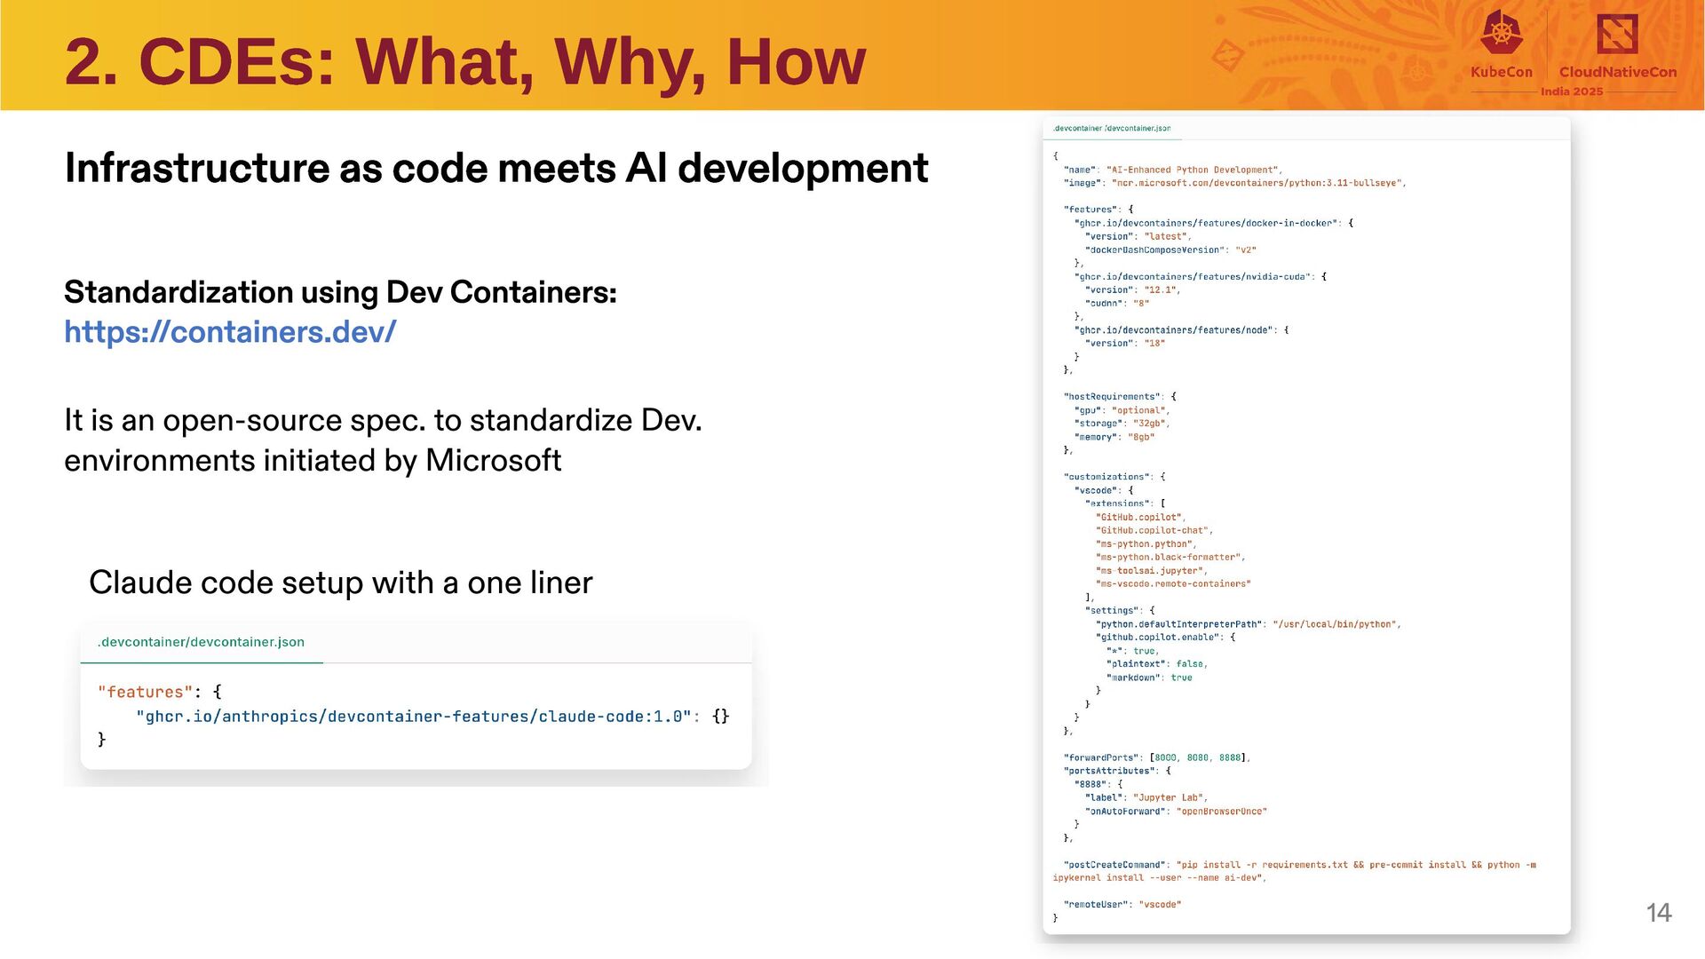The height and width of the screenshot is (959, 1705).
Task: Click the KubeCon helm wheel logo
Action: click(1501, 34)
